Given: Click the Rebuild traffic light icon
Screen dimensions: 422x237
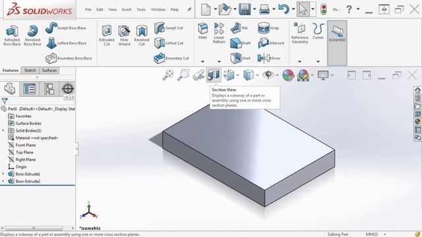Looking at the screenshot, I should click(x=324, y=9).
